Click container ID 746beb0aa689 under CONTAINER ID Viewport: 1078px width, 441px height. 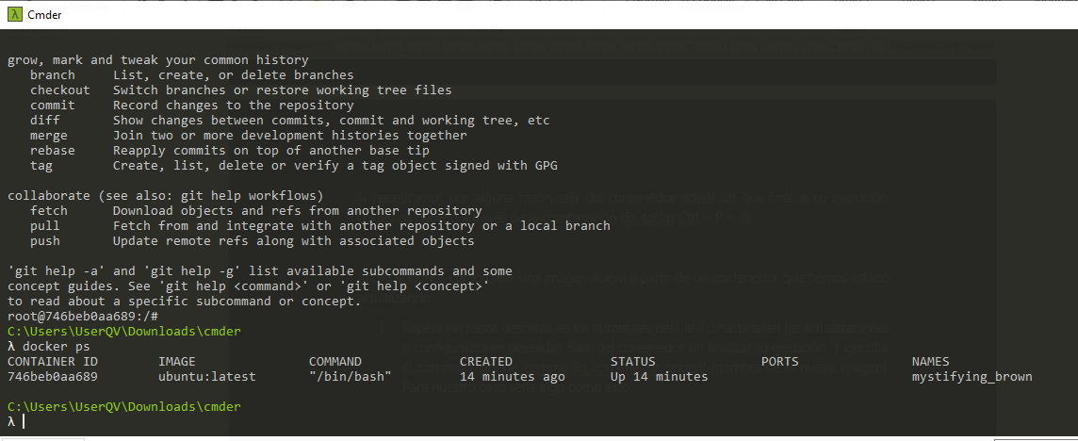(x=53, y=377)
